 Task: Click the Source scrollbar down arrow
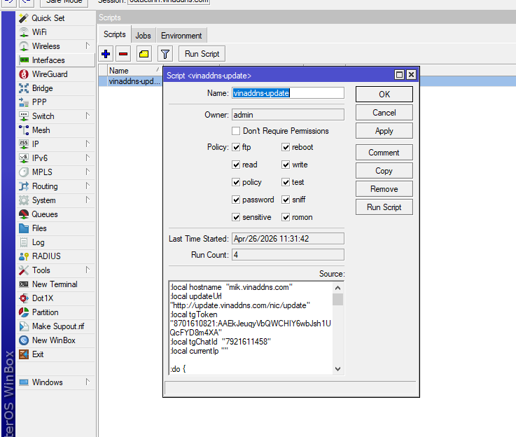click(337, 369)
